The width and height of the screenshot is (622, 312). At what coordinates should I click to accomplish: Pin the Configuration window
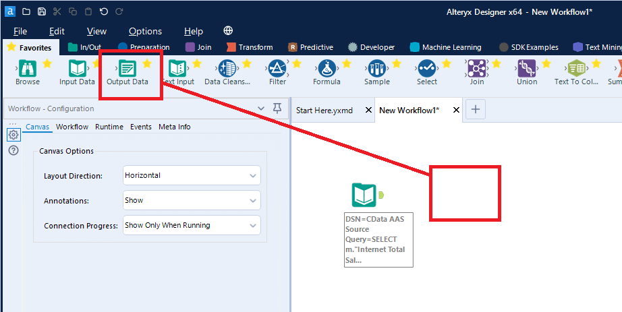pyautogui.click(x=277, y=108)
